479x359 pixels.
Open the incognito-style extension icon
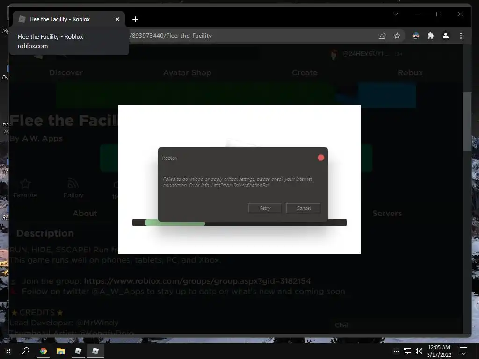click(x=416, y=36)
